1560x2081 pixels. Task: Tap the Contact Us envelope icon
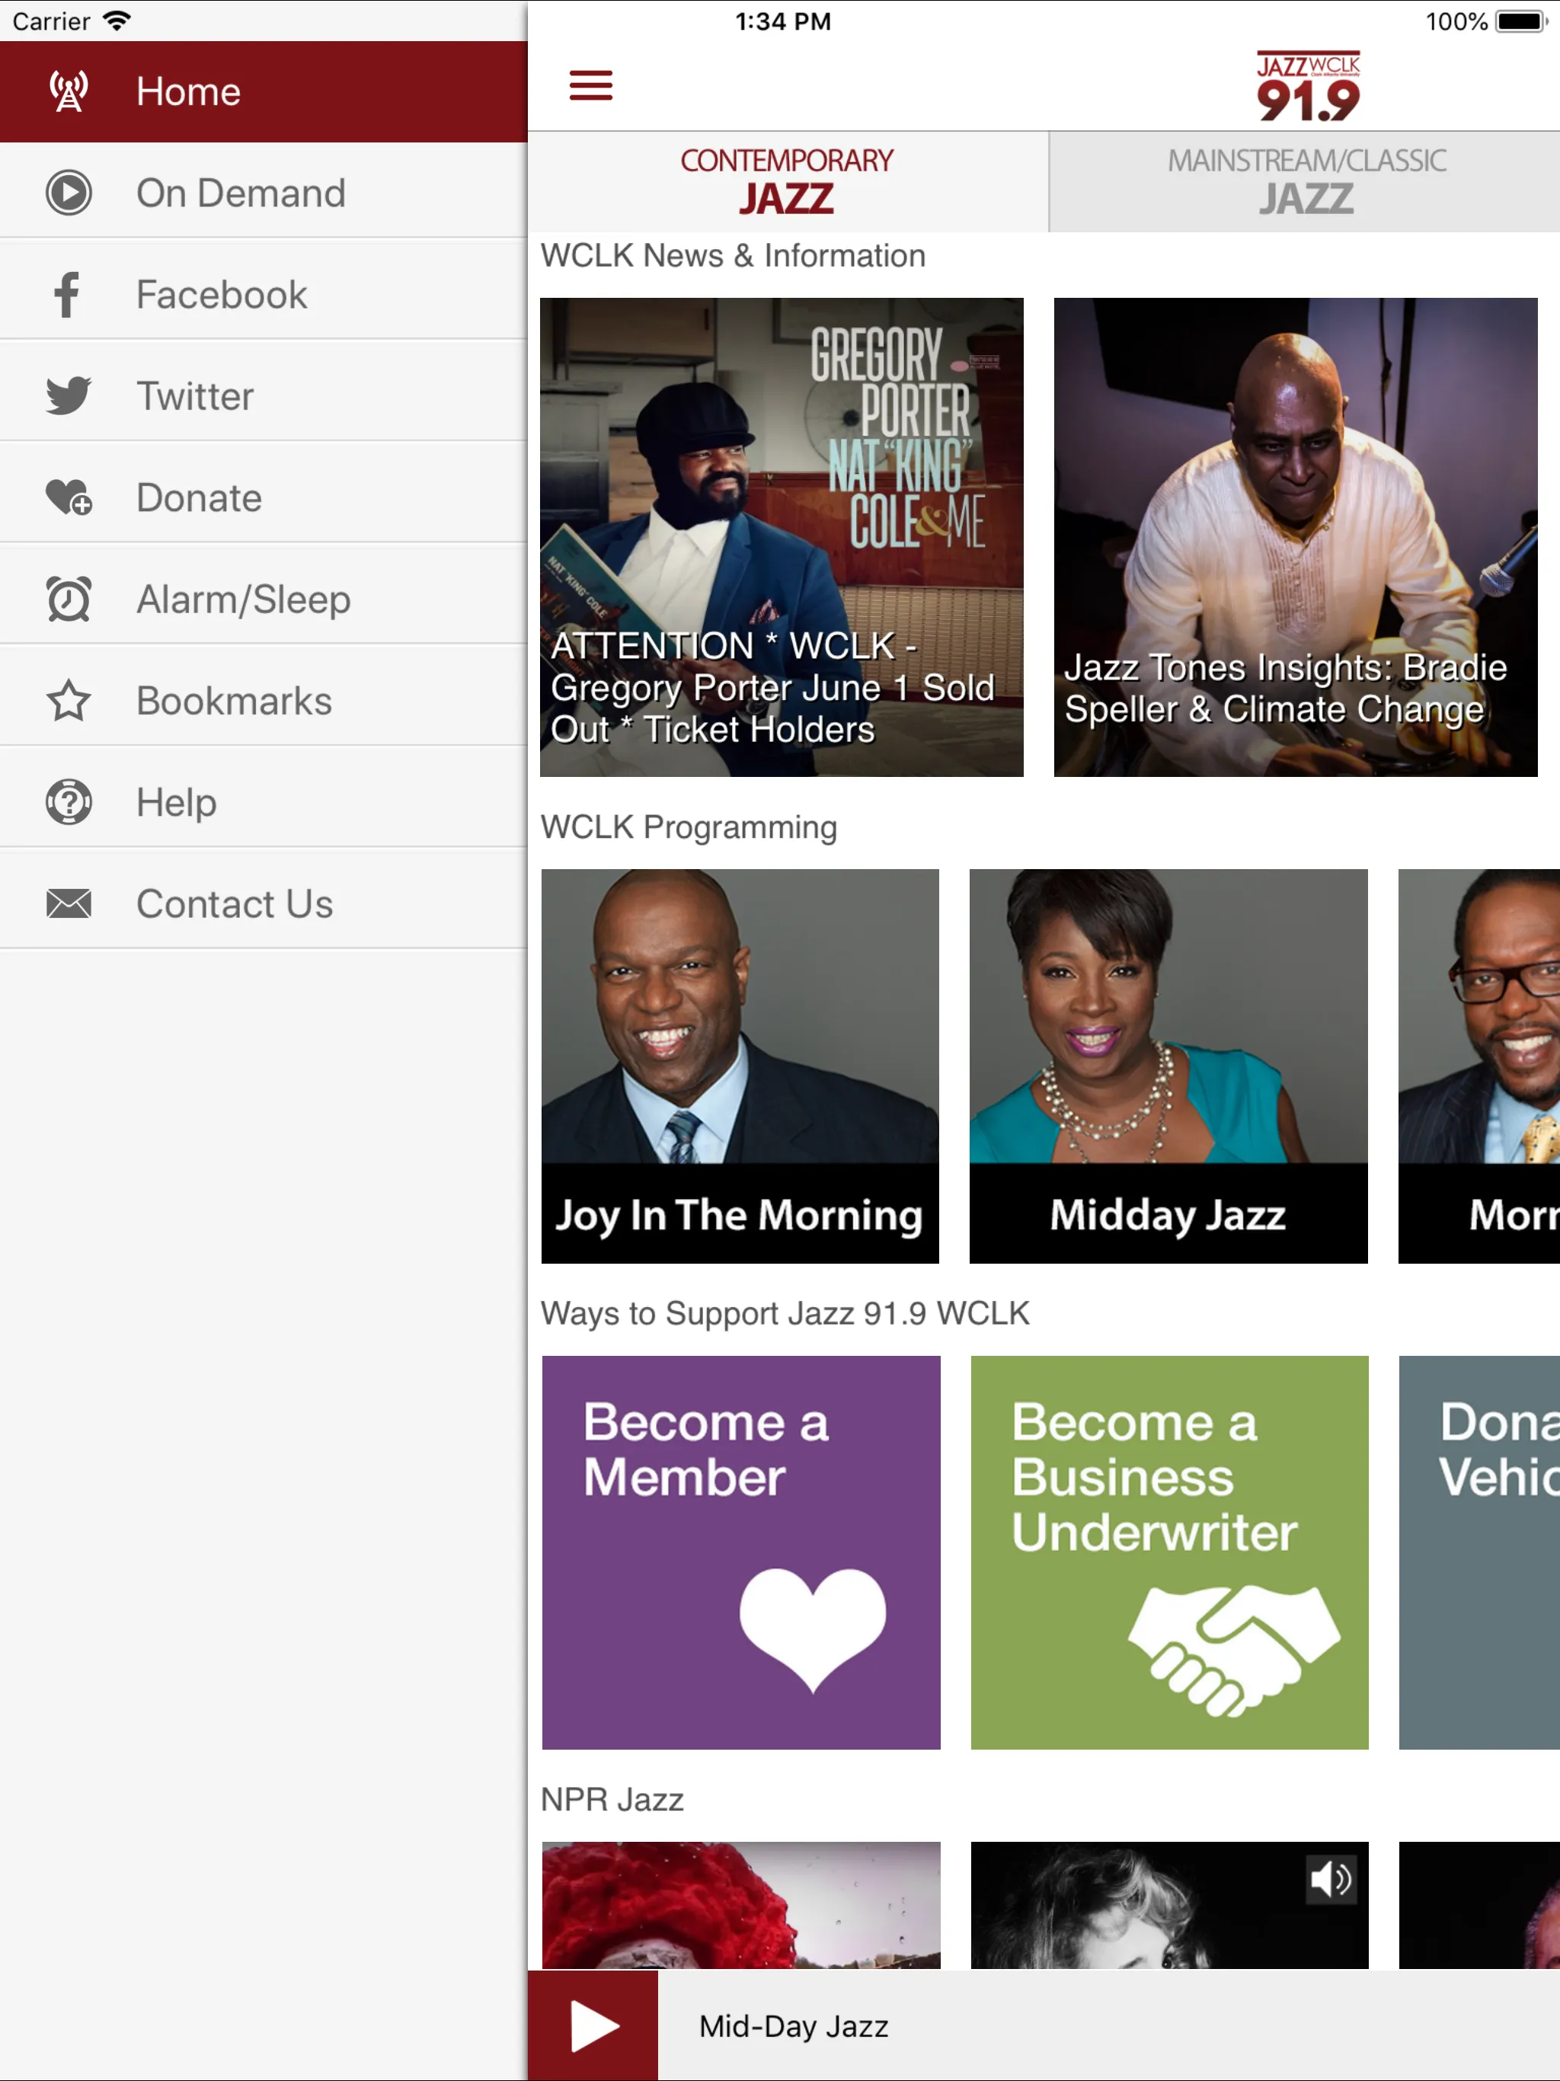(69, 904)
